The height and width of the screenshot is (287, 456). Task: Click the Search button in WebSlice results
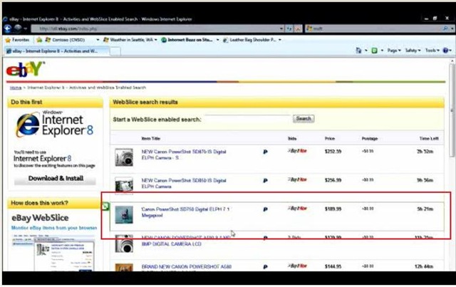(x=304, y=119)
